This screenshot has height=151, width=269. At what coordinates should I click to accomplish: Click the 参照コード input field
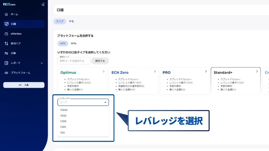tap(74, 61)
